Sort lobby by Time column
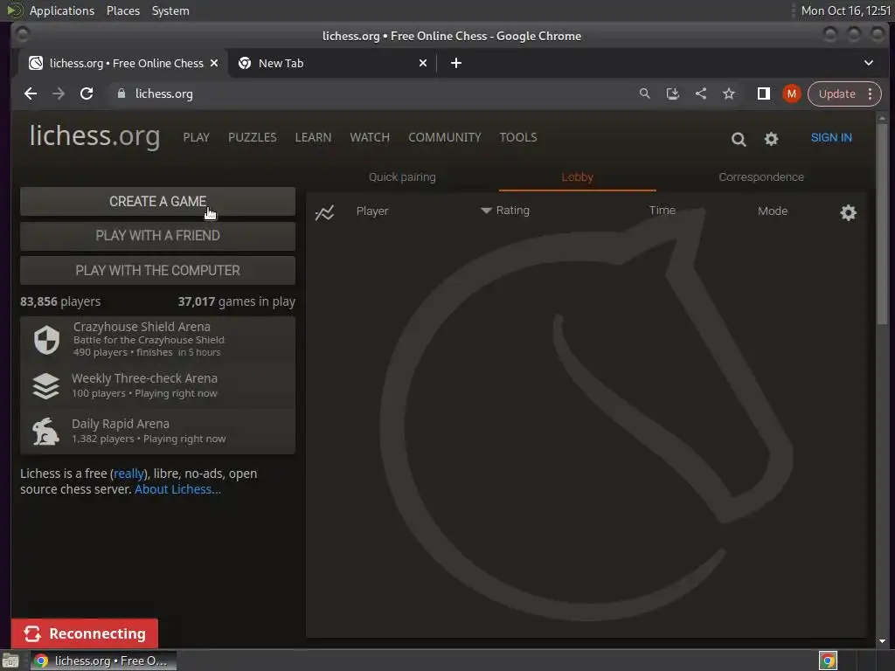This screenshot has width=895, height=671. [663, 211]
